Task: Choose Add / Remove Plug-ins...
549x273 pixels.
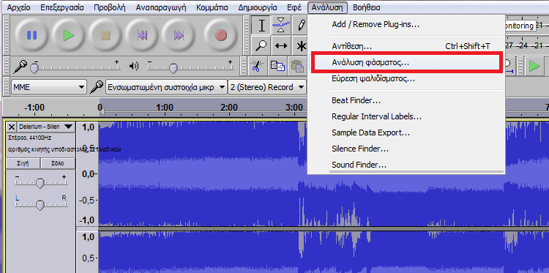Action: (406, 24)
